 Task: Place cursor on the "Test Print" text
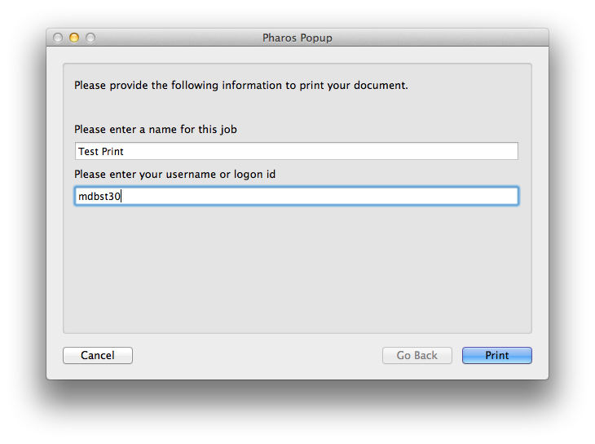click(x=101, y=152)
